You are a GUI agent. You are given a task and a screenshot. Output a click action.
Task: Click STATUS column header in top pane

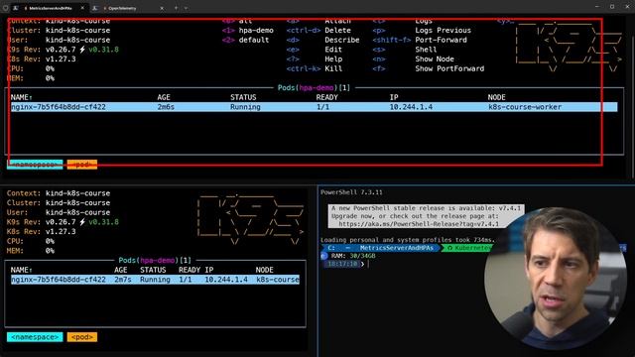[243, 97]
